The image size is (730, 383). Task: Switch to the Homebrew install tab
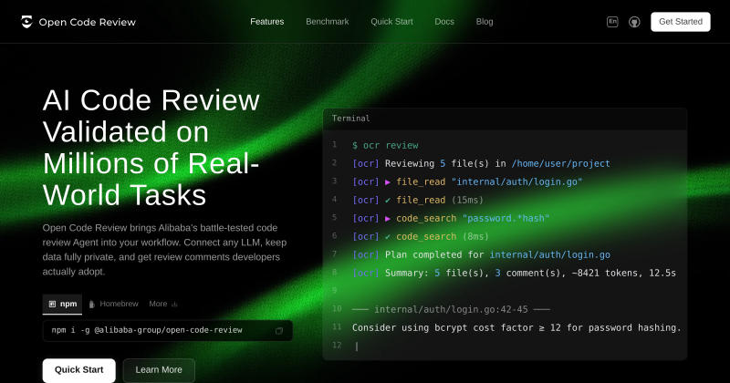pyautogui.click(x=113, y=304)
